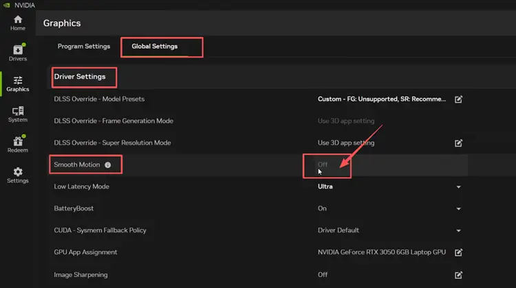Expand CUDA Sysmem Fallback Policy dropdown
This screenshot has width=516, height=288.
(x=458, y=230)
